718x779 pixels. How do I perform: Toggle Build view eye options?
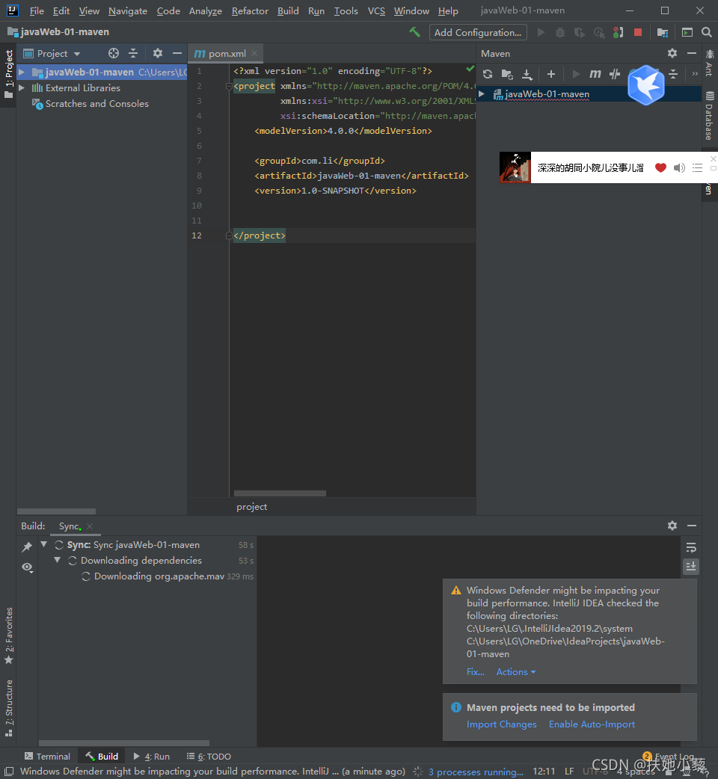pos(28,567)
